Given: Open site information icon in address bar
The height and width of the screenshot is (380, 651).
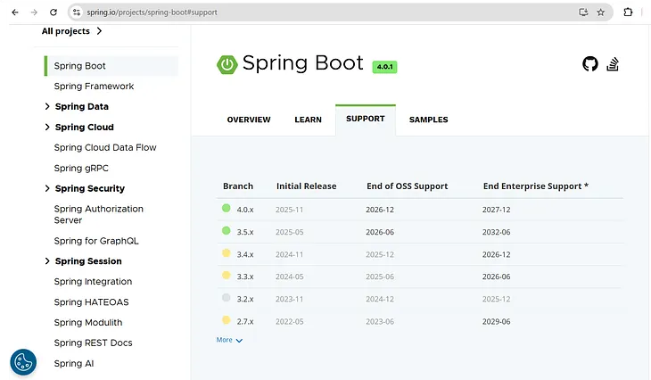Looking at the screenshot, I should 77,12.
